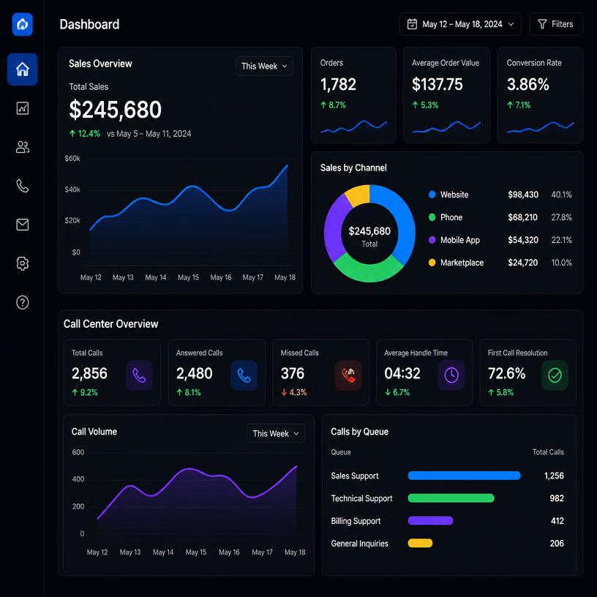The height and width of the screenshot is (597, 597).
Task: Click the Dashboard page title
Action: (x=89, y=24)
